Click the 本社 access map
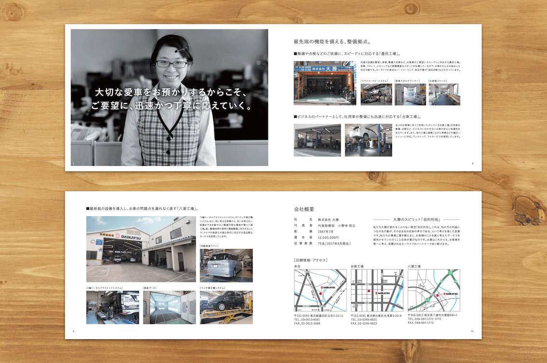The image size is (547, 363). coord(320,290)
